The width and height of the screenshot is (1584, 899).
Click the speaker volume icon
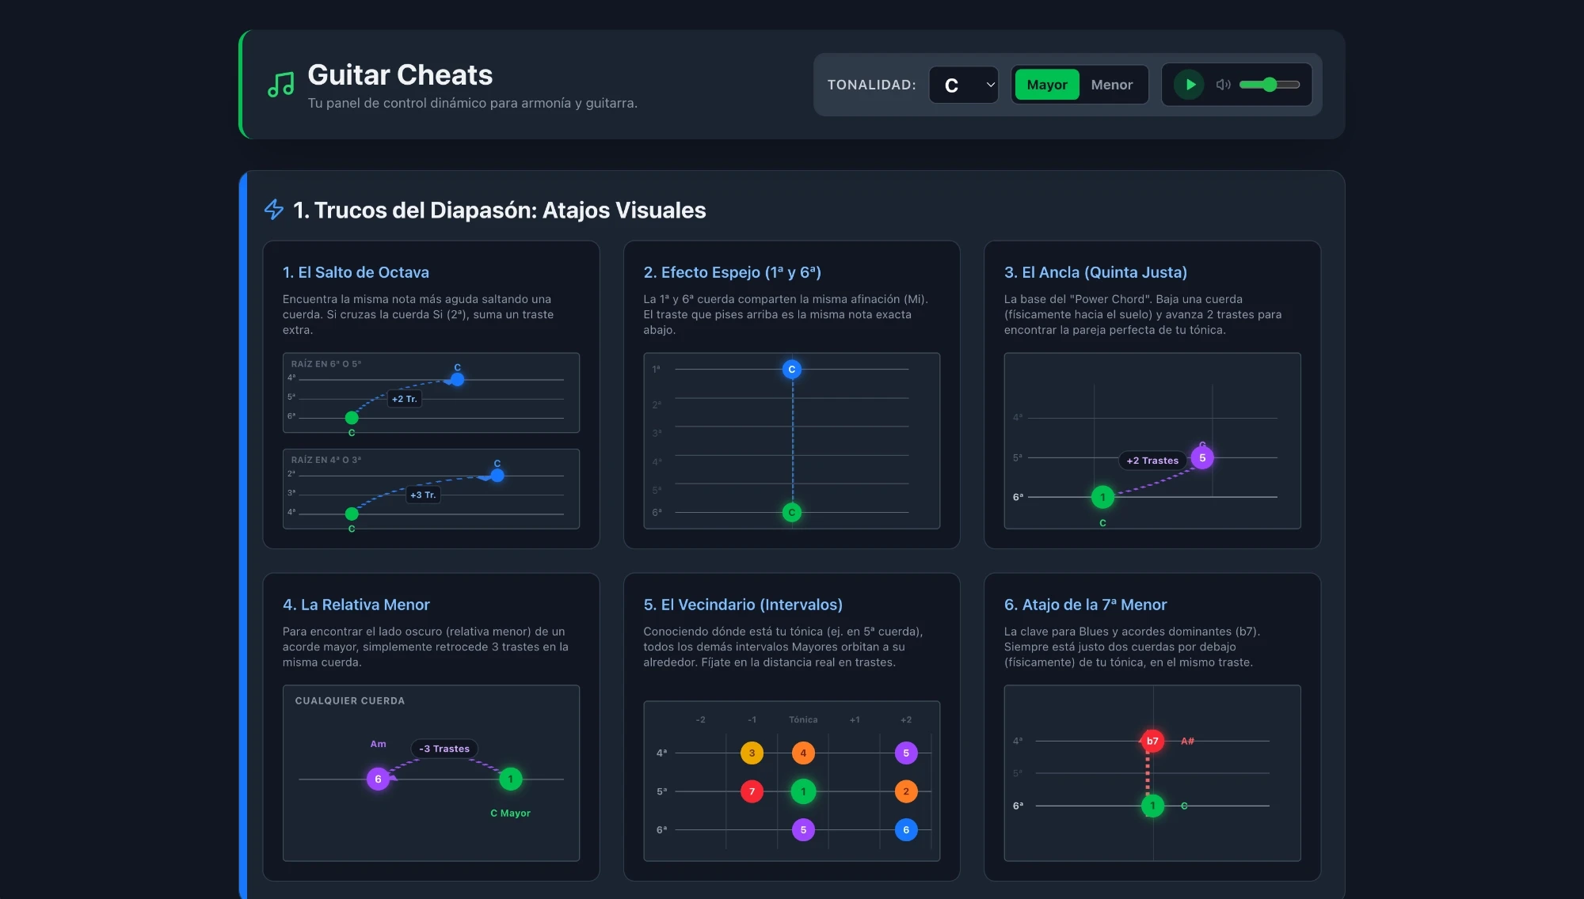click(x=1223, y=85)
